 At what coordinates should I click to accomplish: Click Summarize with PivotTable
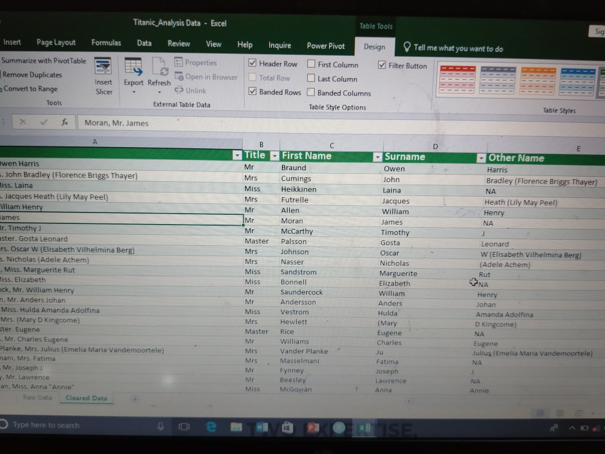[x=44, y=61]
